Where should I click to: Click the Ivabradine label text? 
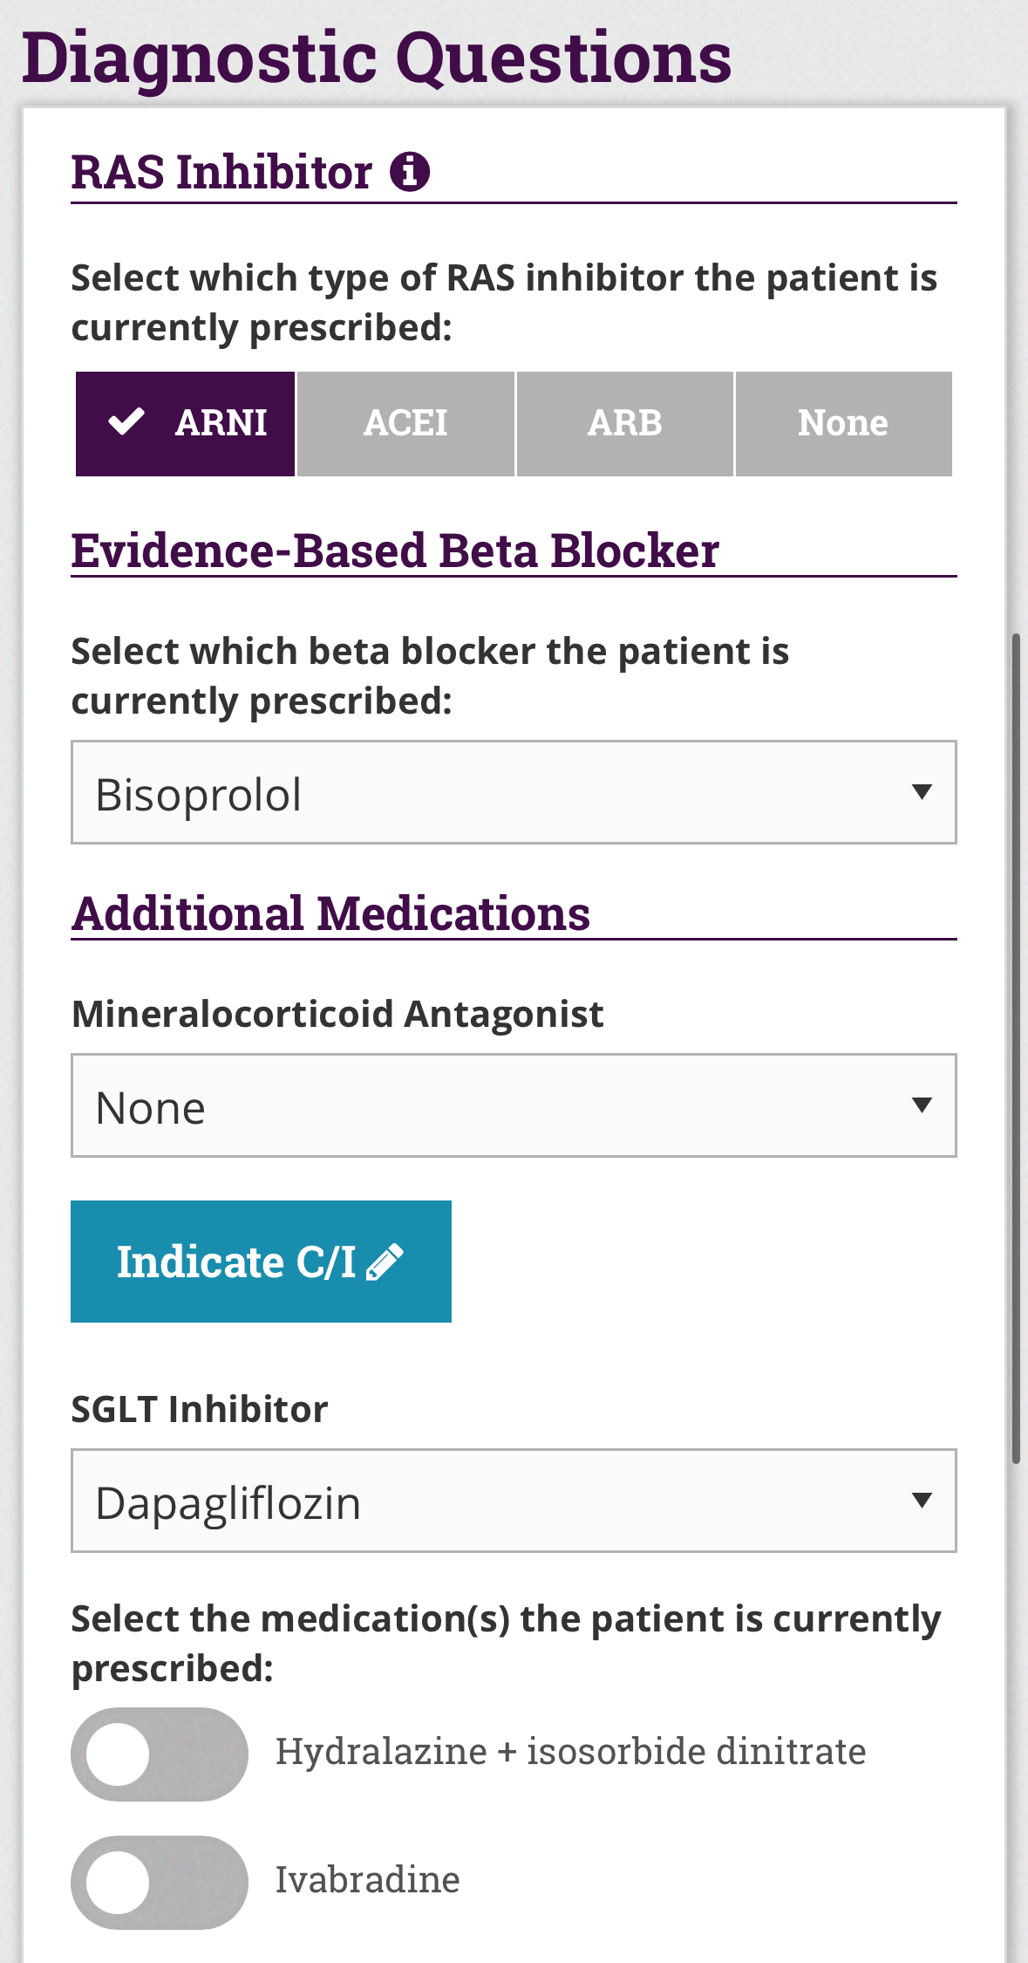tap(367, 1880)
